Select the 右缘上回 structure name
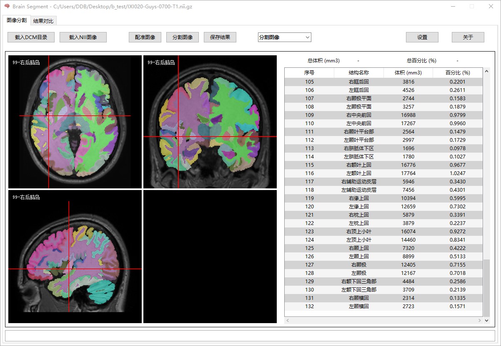This screenshot has width=501, height=346. 359,198
